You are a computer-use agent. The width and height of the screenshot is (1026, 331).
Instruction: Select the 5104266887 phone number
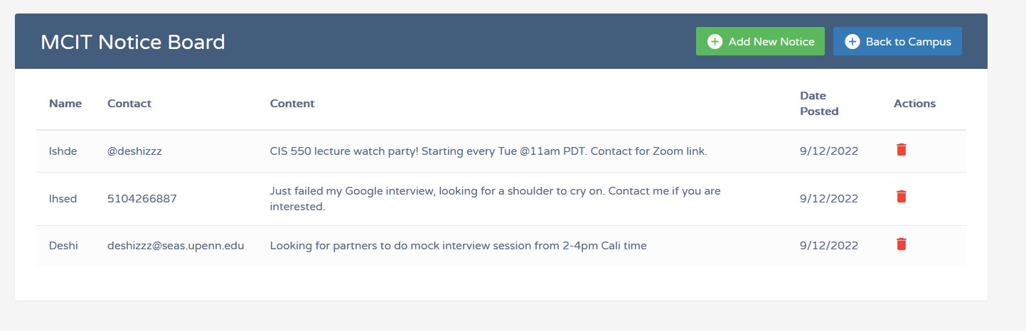(141, 199)
